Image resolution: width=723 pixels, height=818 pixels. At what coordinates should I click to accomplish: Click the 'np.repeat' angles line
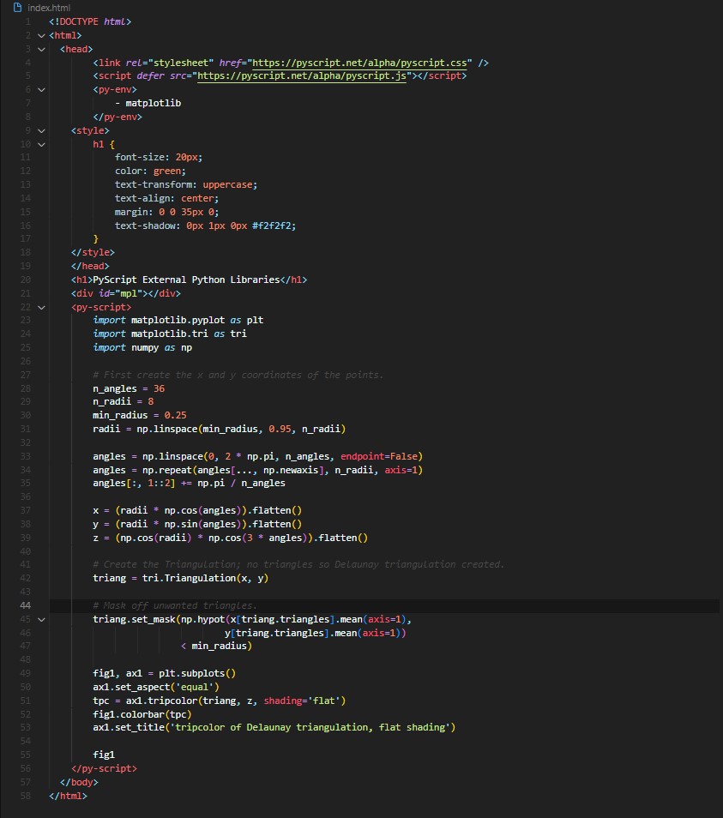click(257, 470)
